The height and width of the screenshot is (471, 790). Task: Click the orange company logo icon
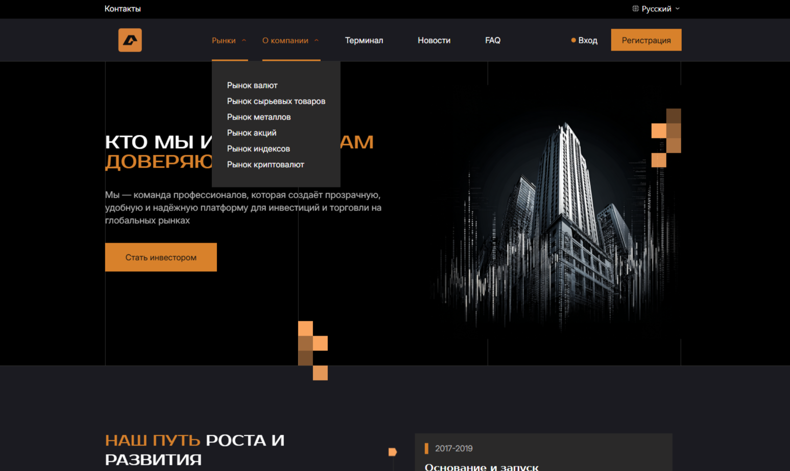coord(130,40)
